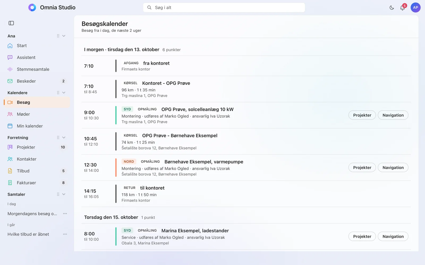
Task: Open conversation 'Morgendagens besøg o...'
Action: pos(32,214)
